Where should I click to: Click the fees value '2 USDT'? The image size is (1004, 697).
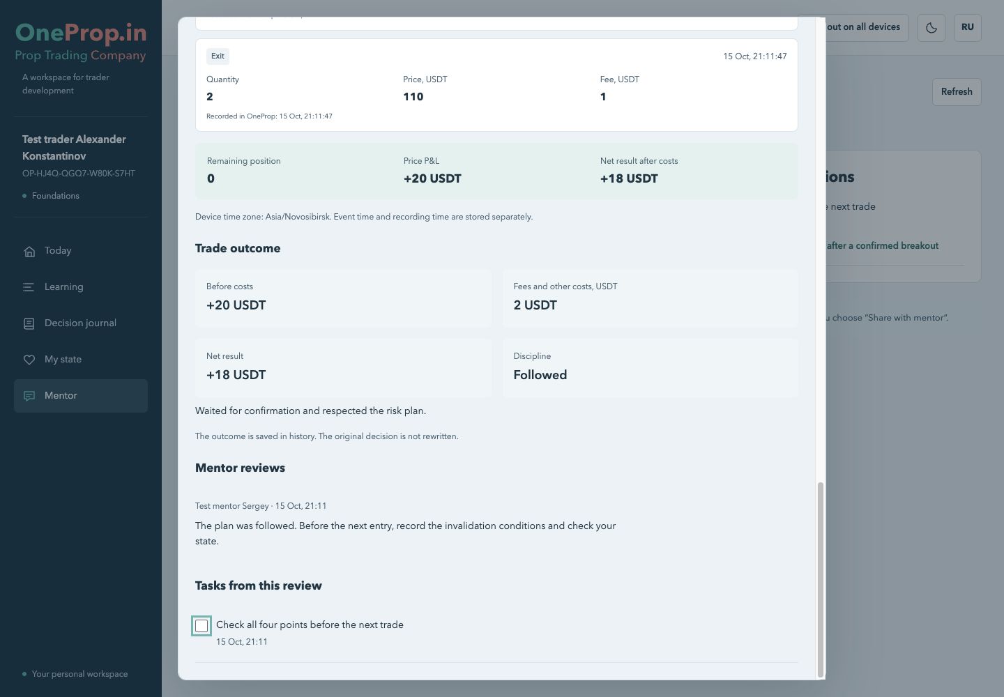[535, 305]
